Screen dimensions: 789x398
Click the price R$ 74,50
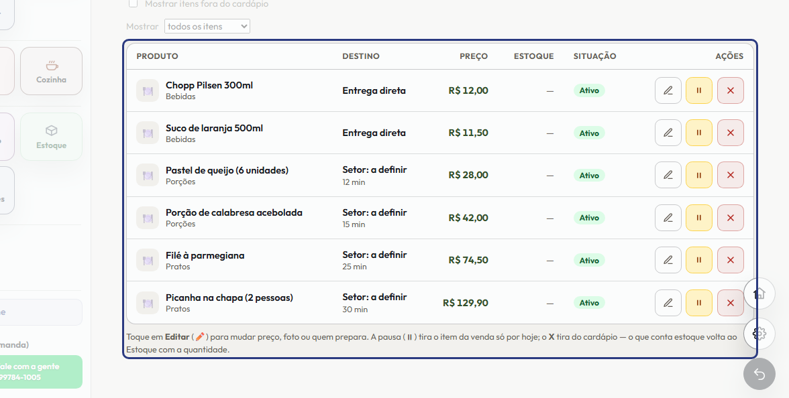468,260
